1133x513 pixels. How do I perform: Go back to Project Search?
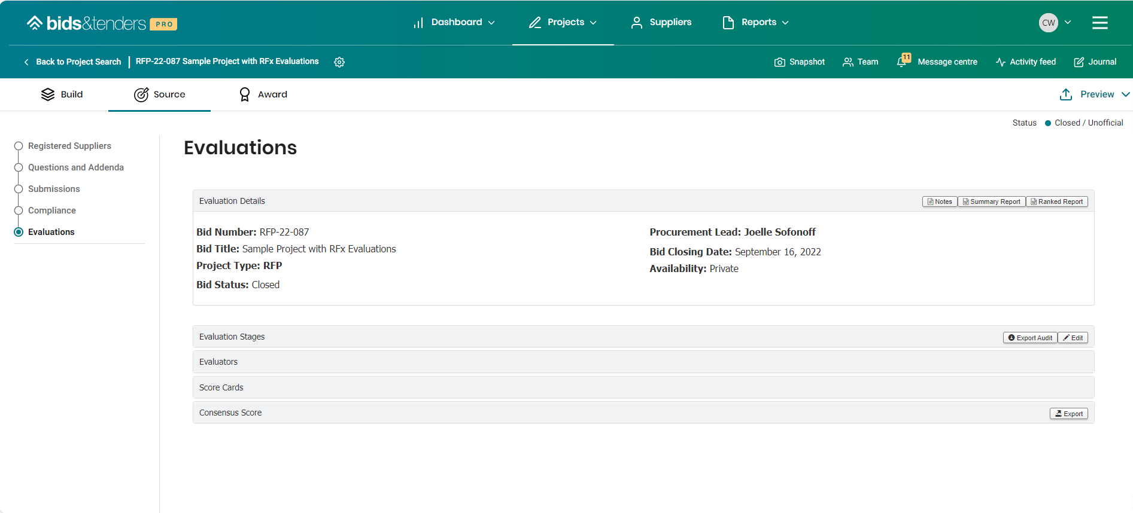pyautogui.click(x=72, y=62)
